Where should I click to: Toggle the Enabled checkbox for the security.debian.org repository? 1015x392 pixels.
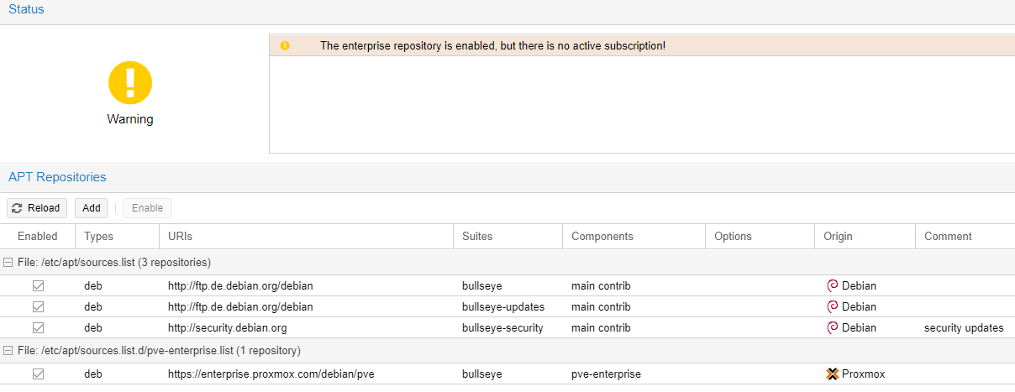[38, 328]
